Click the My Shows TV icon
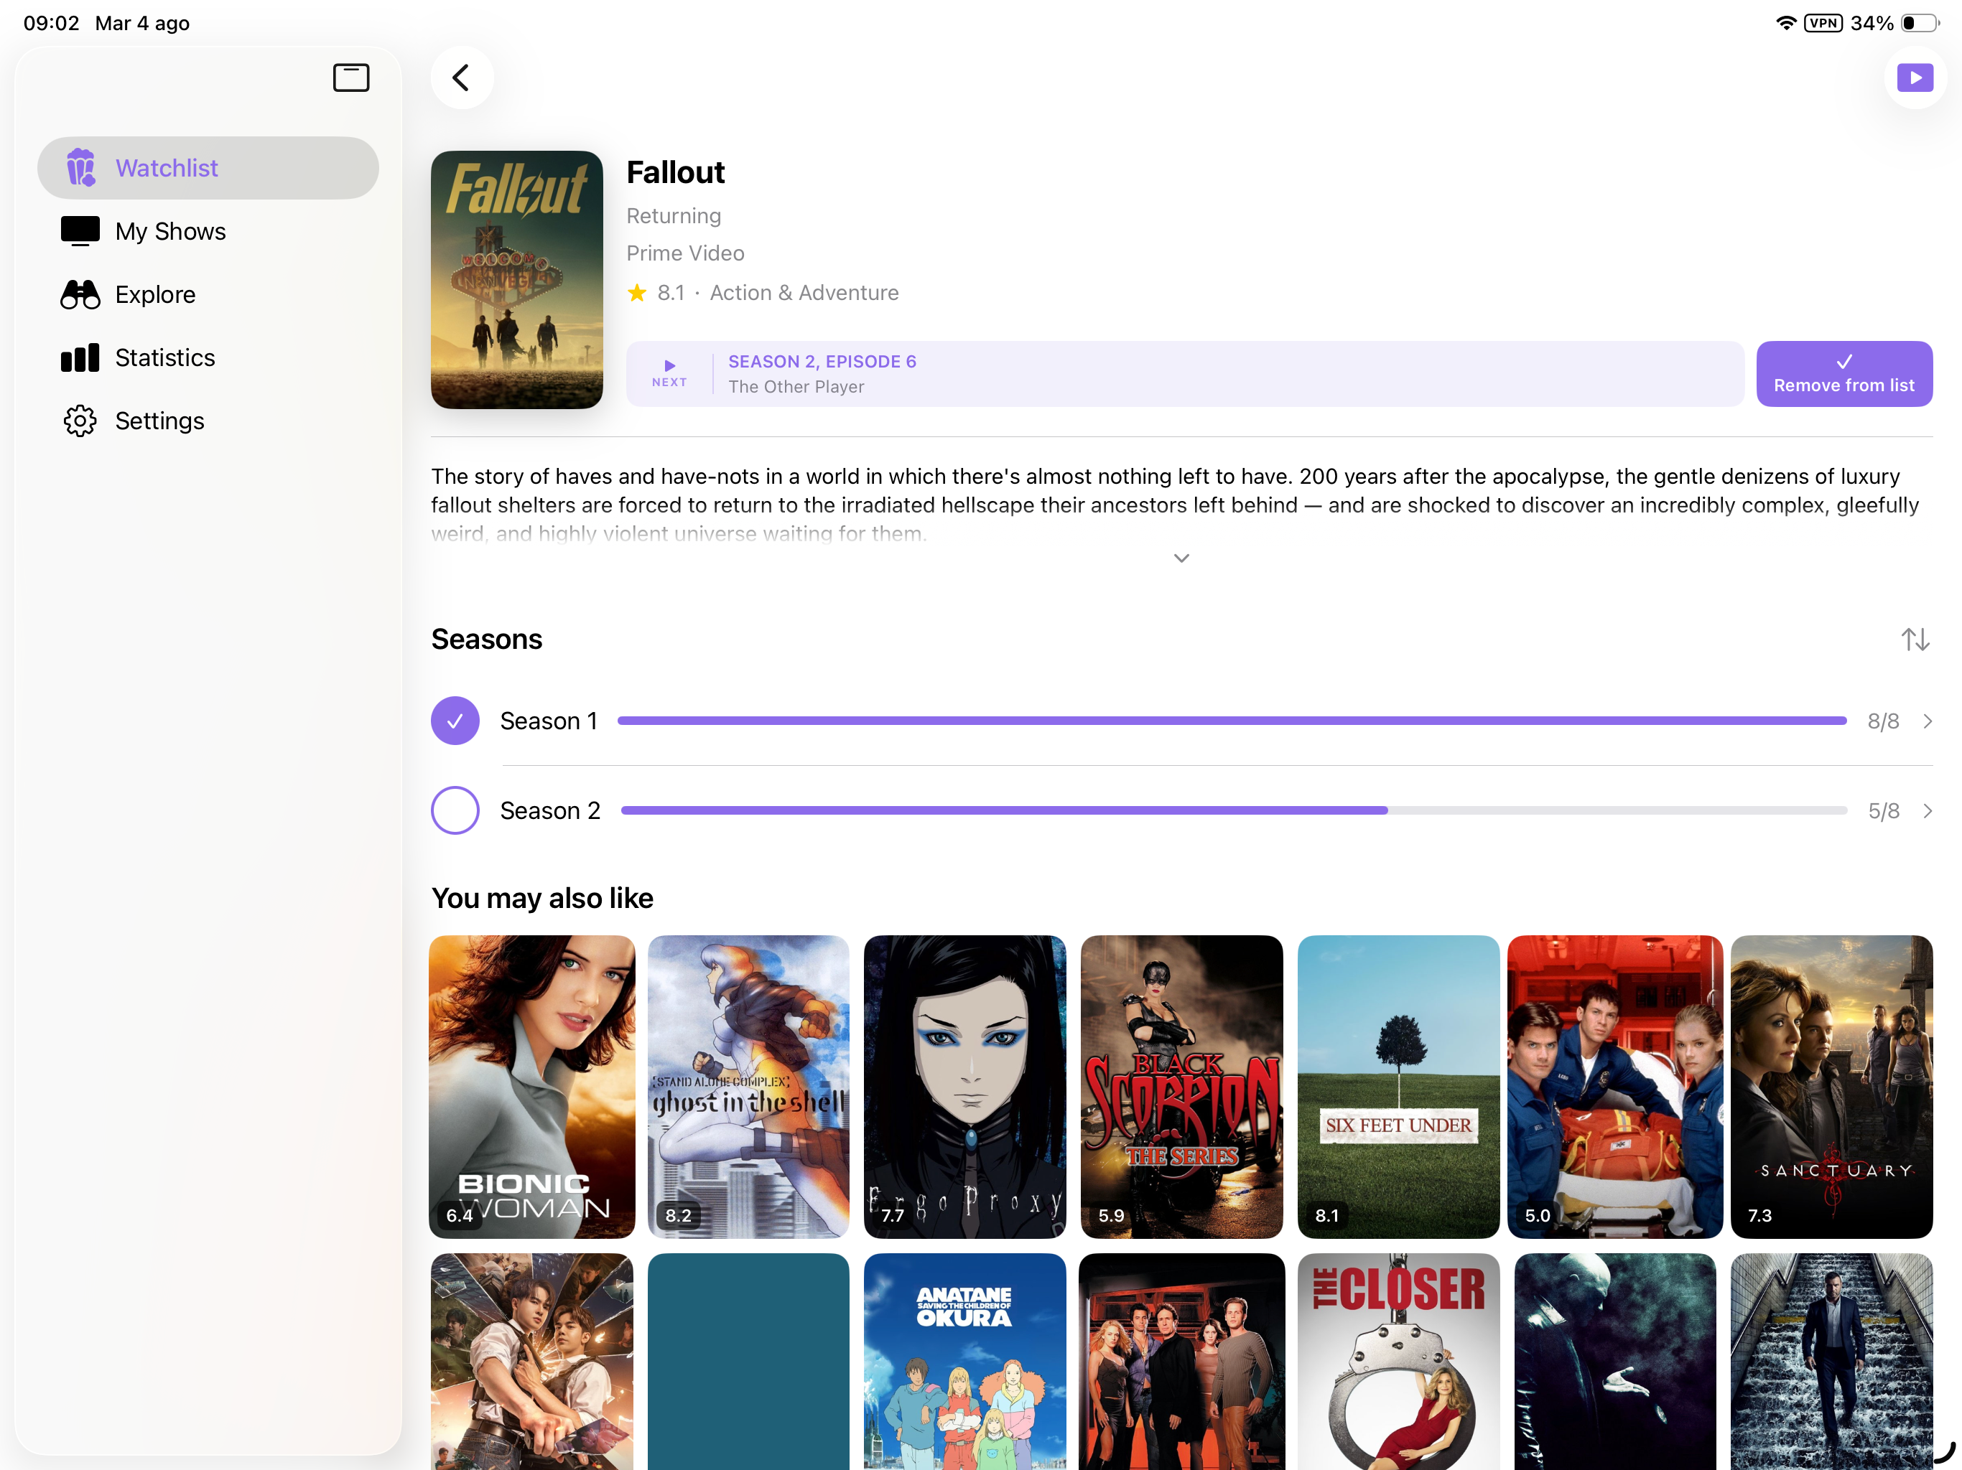The width and height of the screenshot is (1962, 1470). tap(80, 230)
